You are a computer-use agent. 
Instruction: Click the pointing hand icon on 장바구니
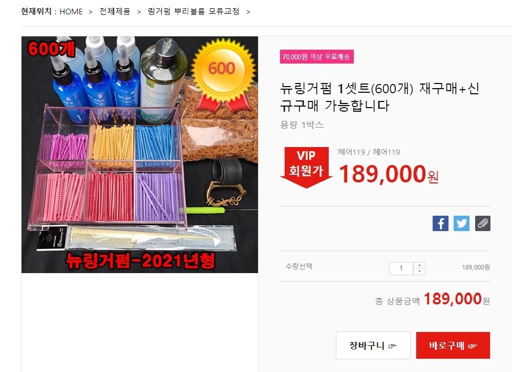pyautogui.click(x=392, y=346)
